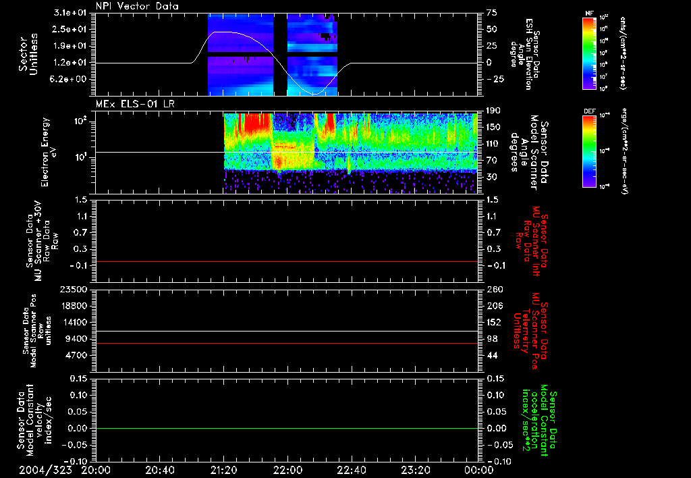Click the white sun elevation curve peak
691x478 pixels.
coord(223,32)
